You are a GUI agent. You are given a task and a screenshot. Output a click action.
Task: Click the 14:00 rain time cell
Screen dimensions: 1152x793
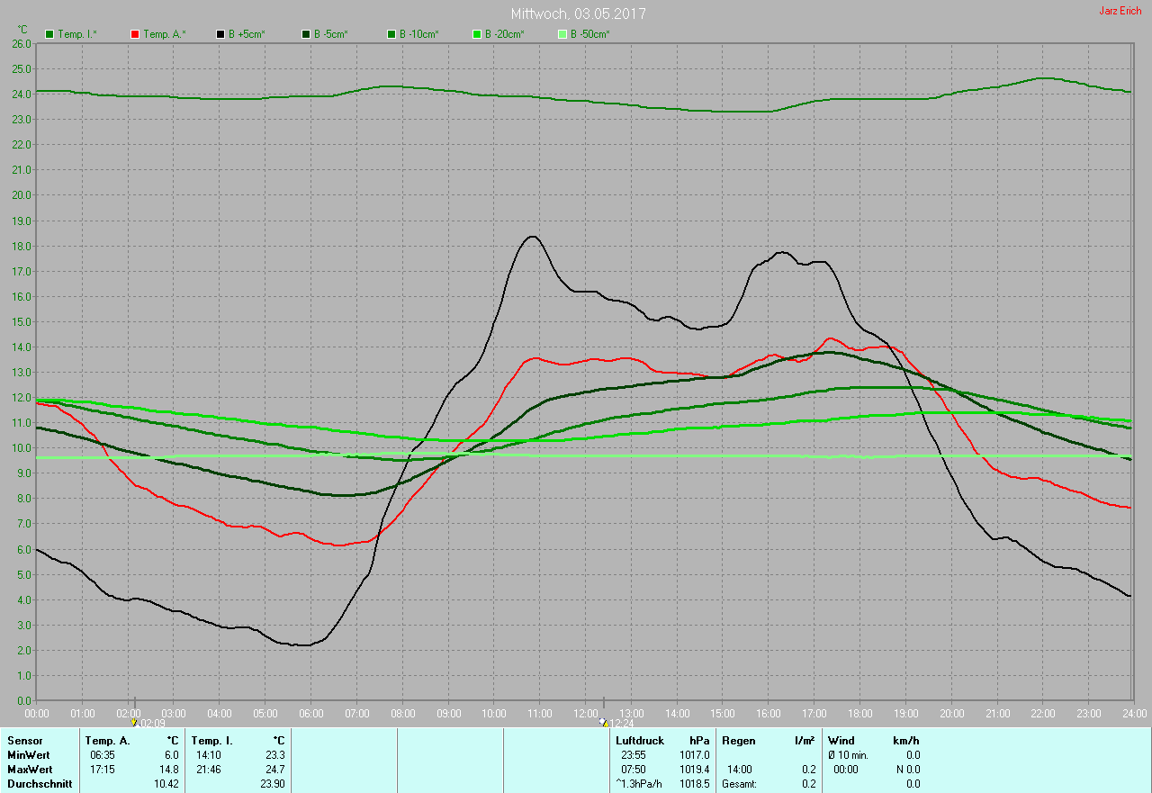[x=740, y=770]
